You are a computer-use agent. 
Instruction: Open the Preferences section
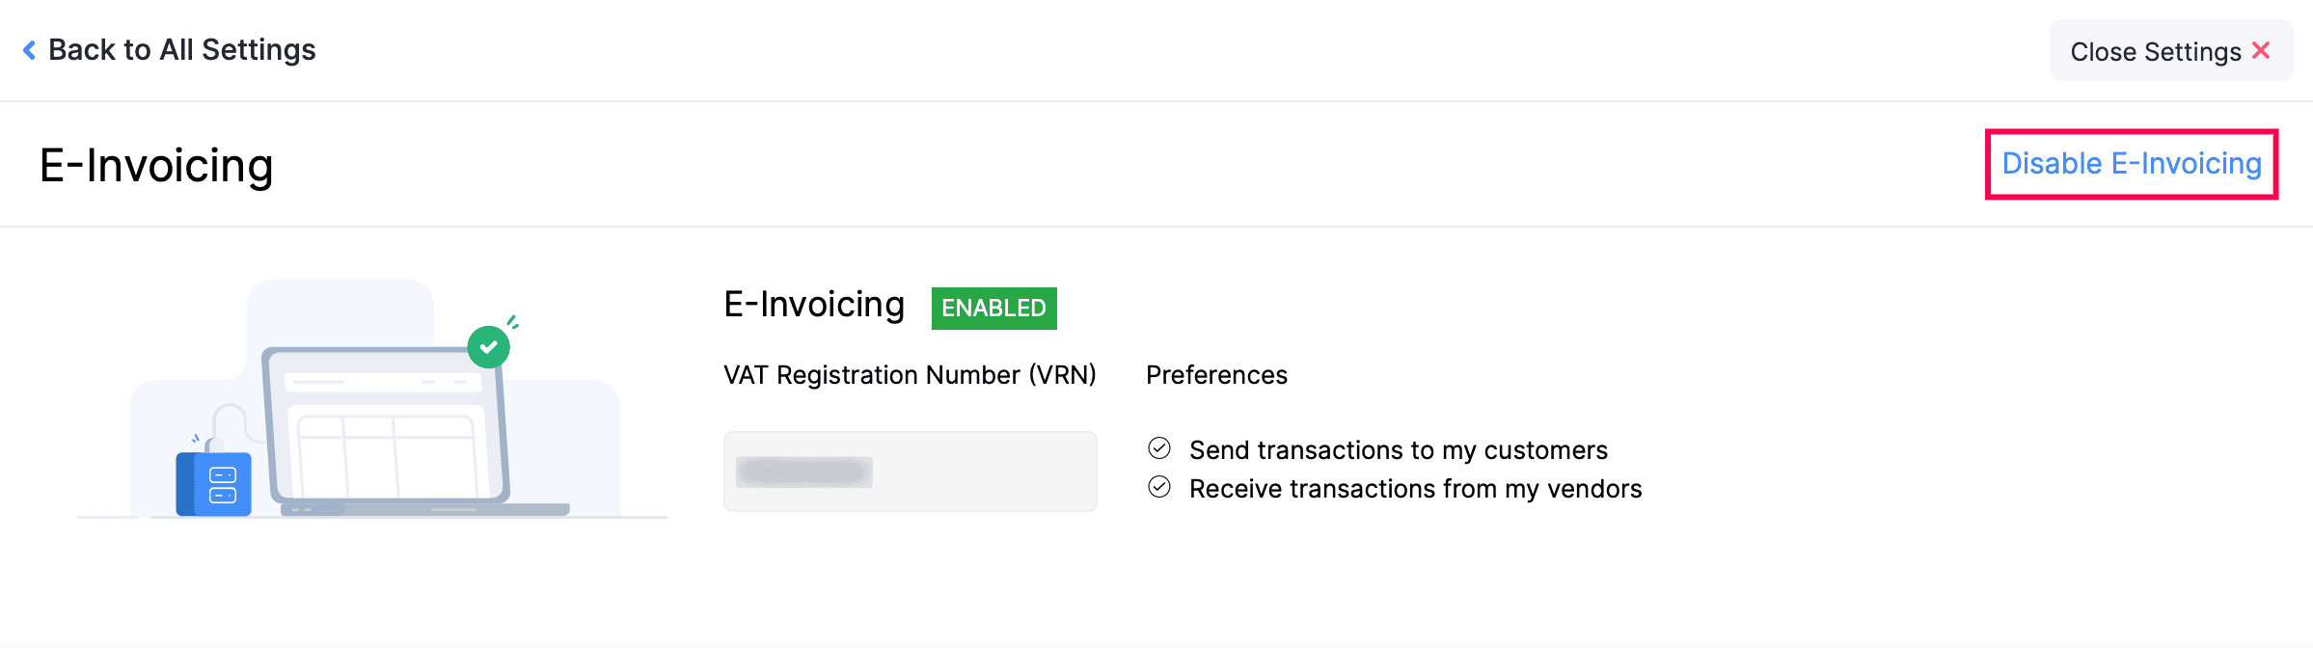pos(1216,375)
